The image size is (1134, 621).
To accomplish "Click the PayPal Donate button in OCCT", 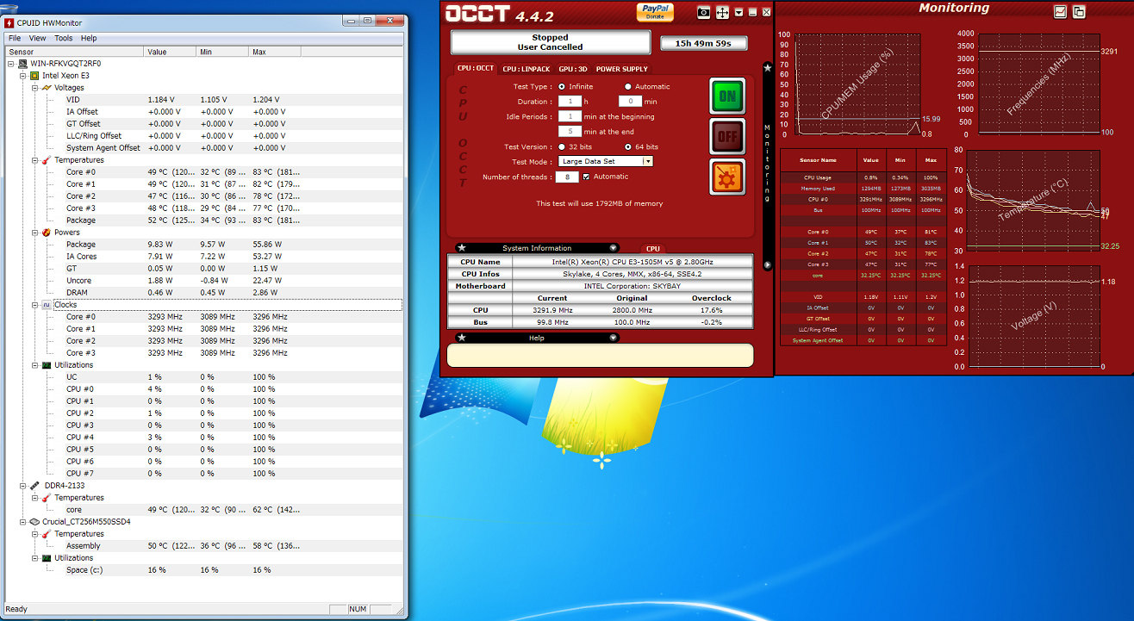I will (x=655, y=11).
